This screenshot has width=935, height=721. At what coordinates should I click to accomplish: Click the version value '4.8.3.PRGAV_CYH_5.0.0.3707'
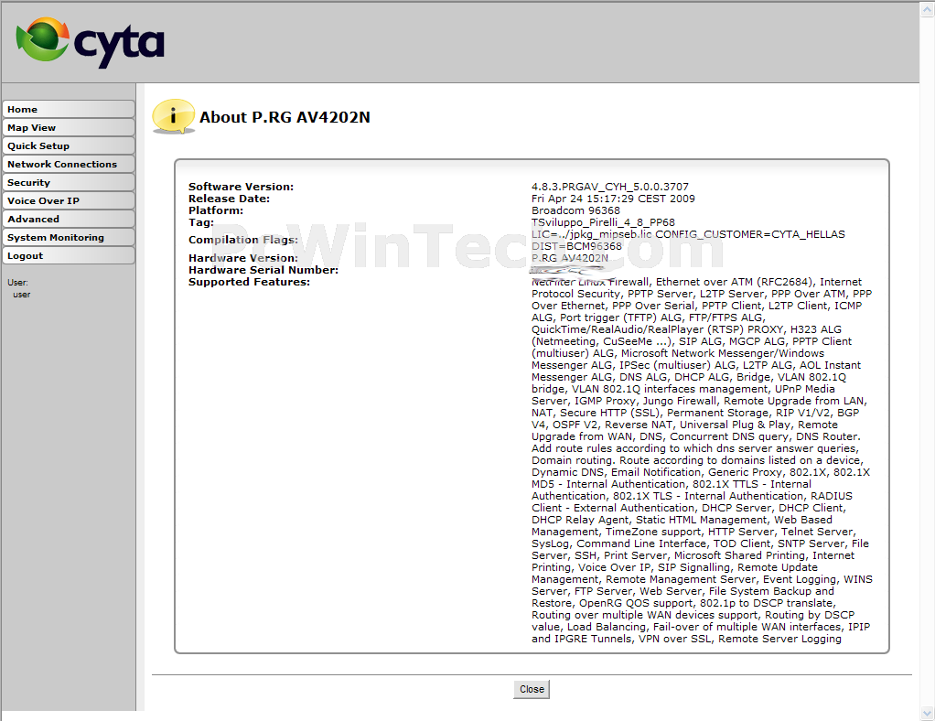[610, 187]
